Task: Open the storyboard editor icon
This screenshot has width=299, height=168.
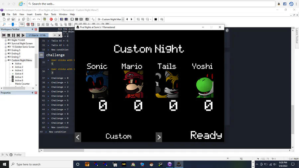Action: (61, 19)
